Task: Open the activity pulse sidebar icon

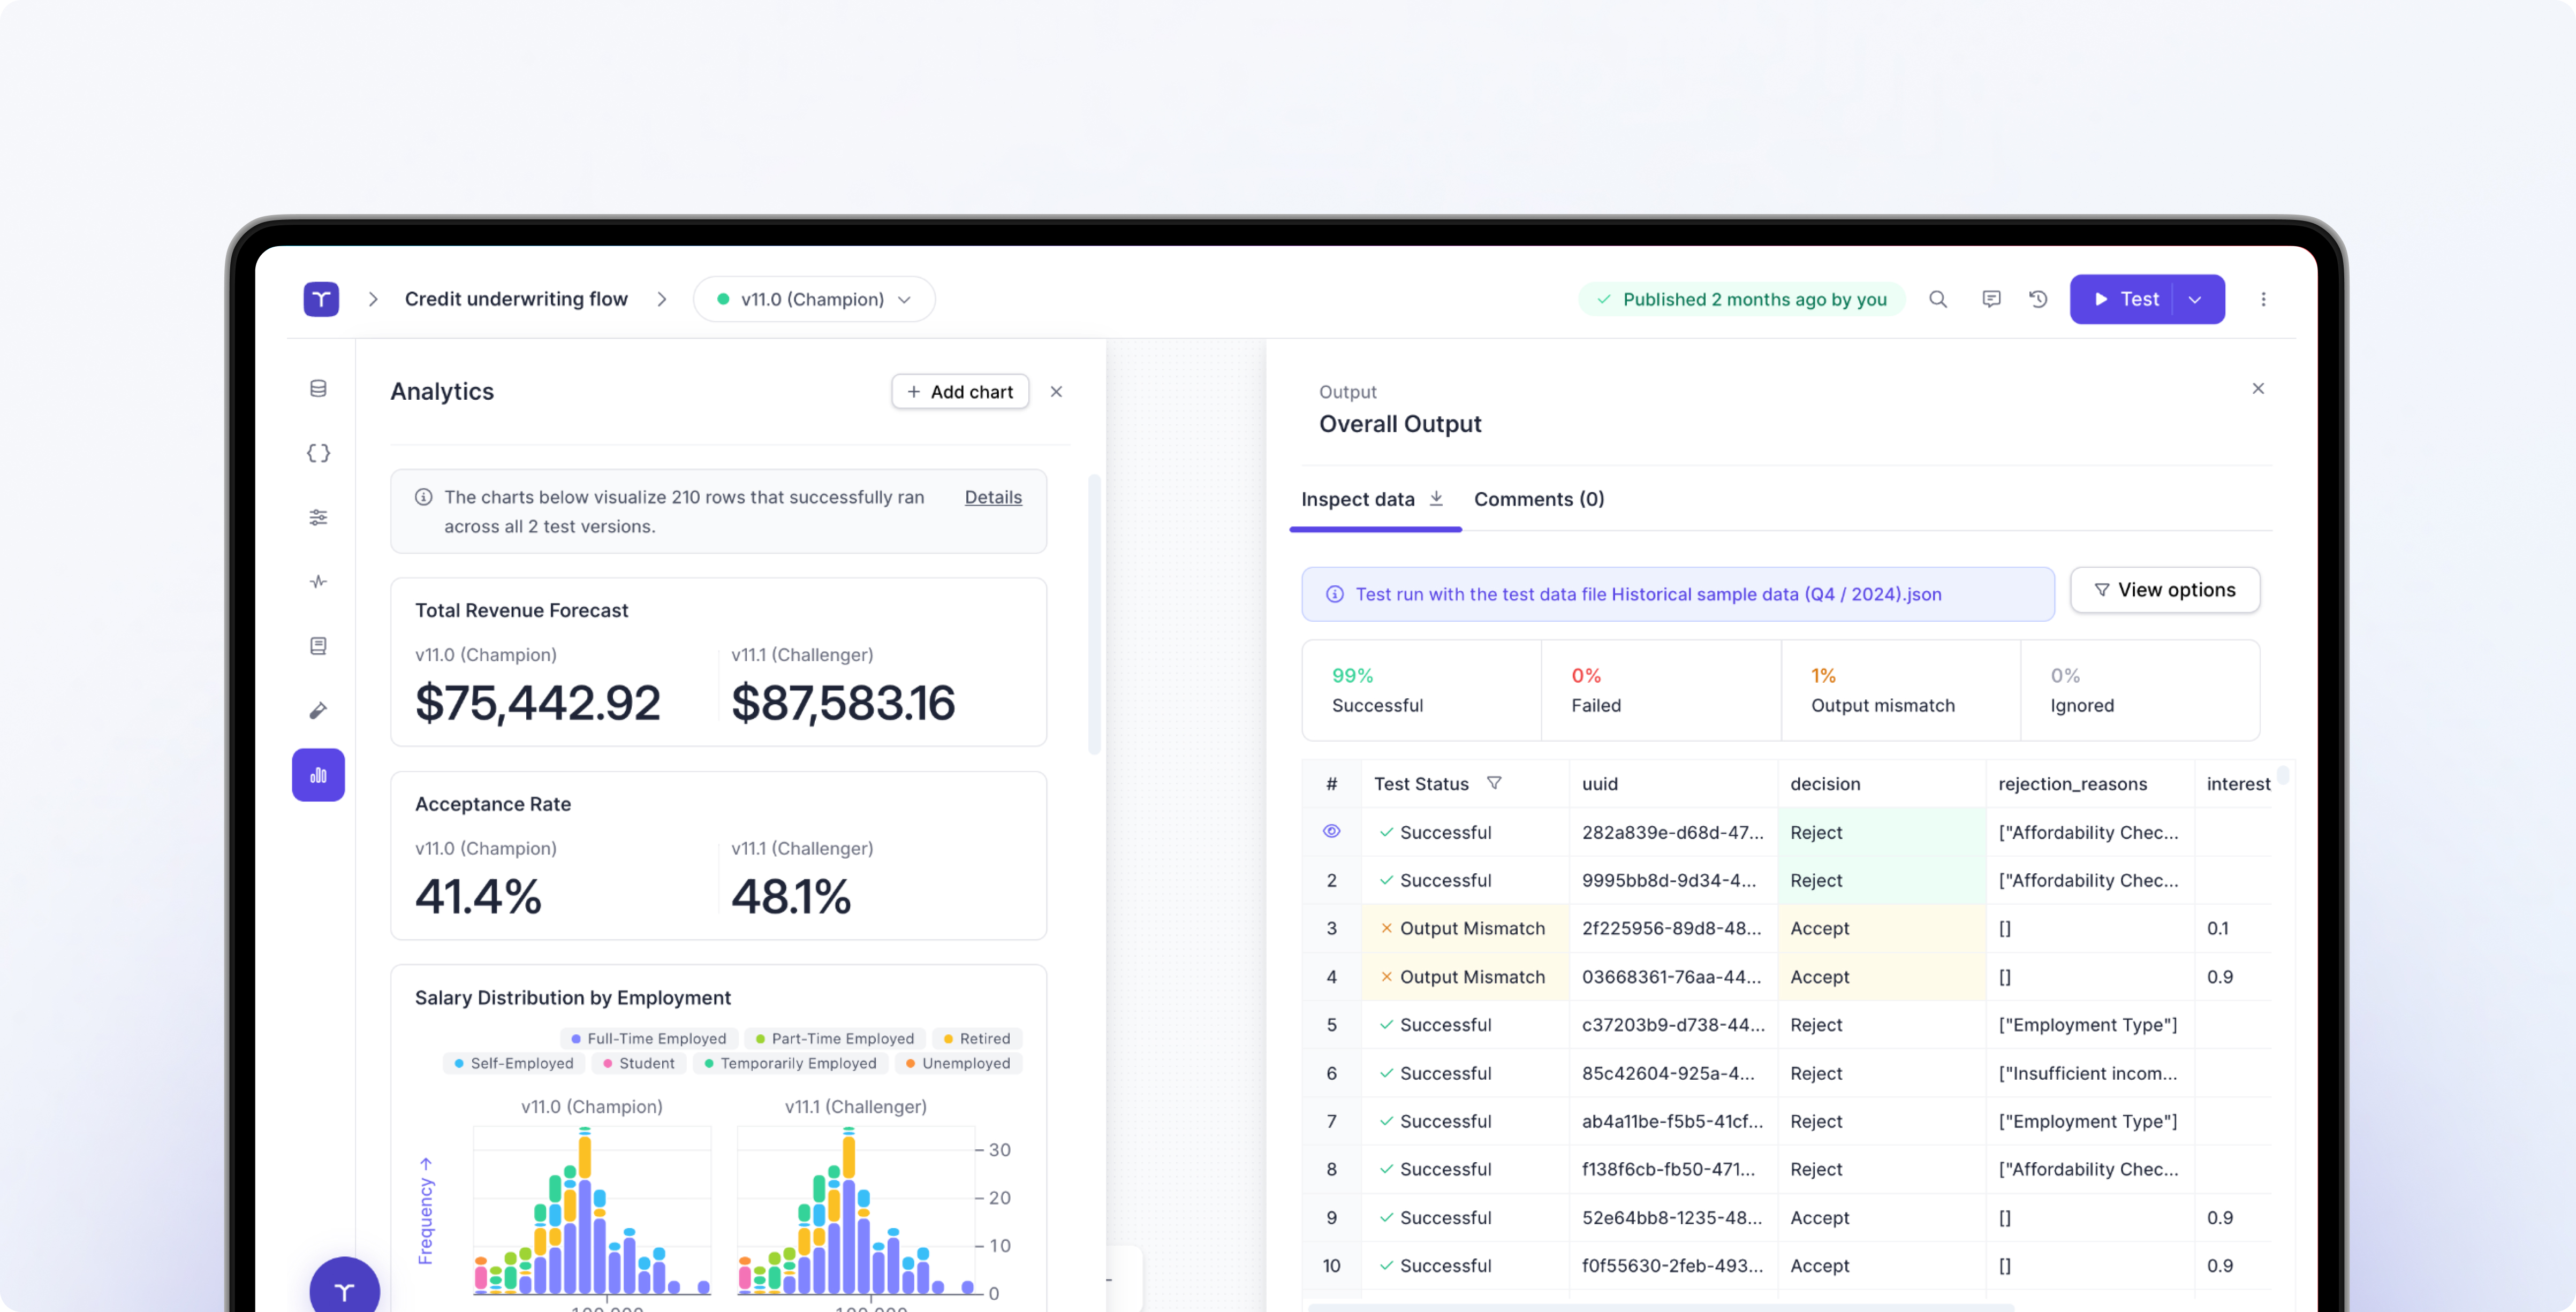Action: click(x=318, y=582)
